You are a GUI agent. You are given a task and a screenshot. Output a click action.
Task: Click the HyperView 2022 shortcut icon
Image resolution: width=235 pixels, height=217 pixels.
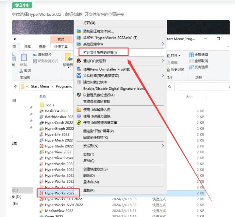pyautogui.click(x=42, y=152)
